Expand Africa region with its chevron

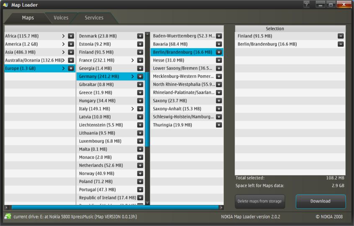point(63,36)
